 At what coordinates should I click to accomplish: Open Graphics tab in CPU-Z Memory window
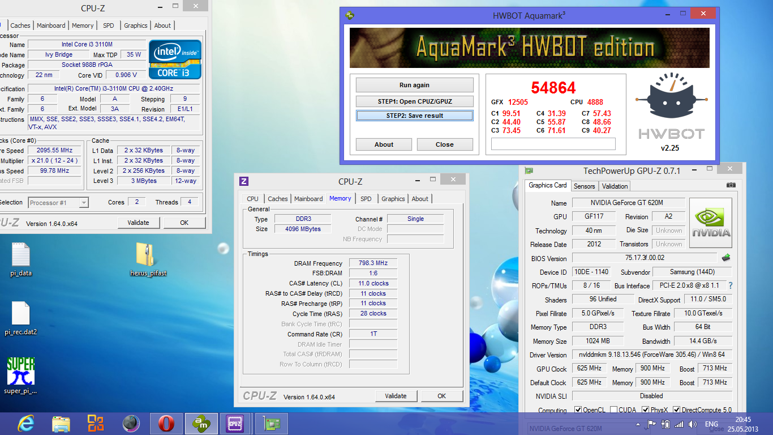click(393, 199)
